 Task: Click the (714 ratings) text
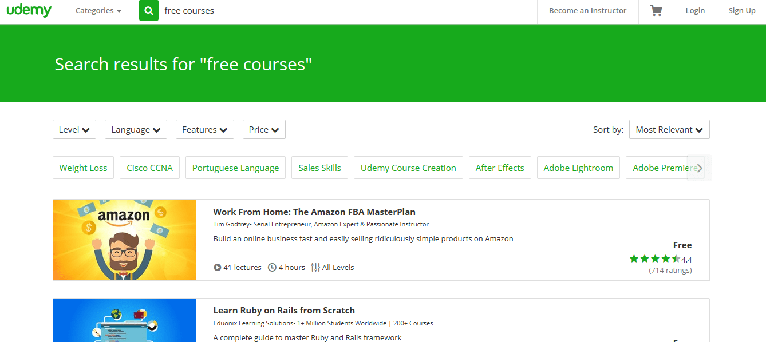pos(670,271)
